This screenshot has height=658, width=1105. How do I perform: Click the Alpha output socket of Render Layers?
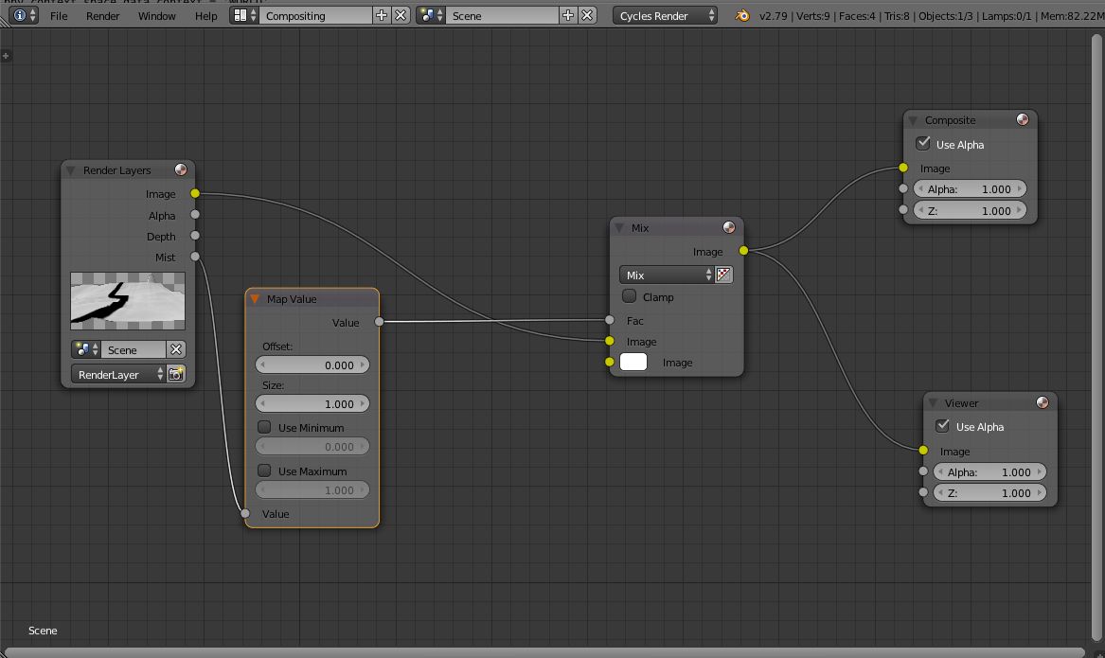pyautogui.click(x=194, y=214)
